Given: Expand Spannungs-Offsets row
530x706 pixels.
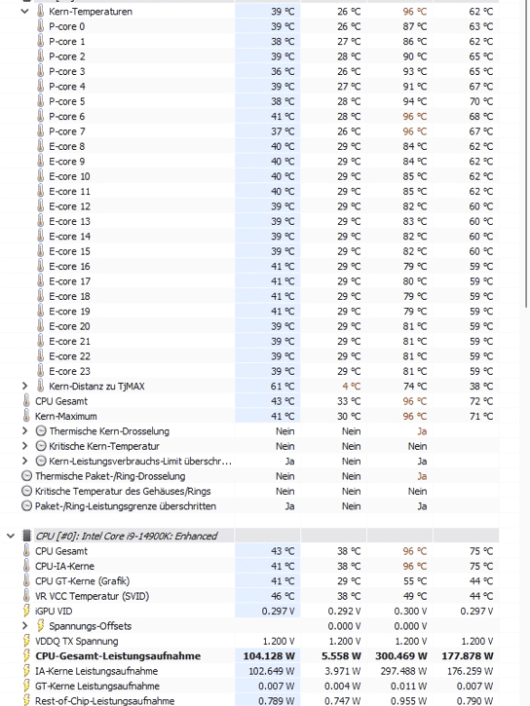Looking at the screenshot, I should (x=24, y=626).
